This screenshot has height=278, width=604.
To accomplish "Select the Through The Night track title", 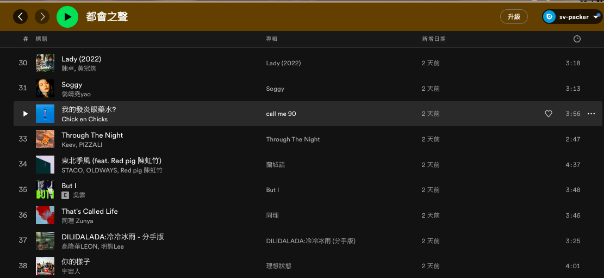I will click(x=92, y=135).
